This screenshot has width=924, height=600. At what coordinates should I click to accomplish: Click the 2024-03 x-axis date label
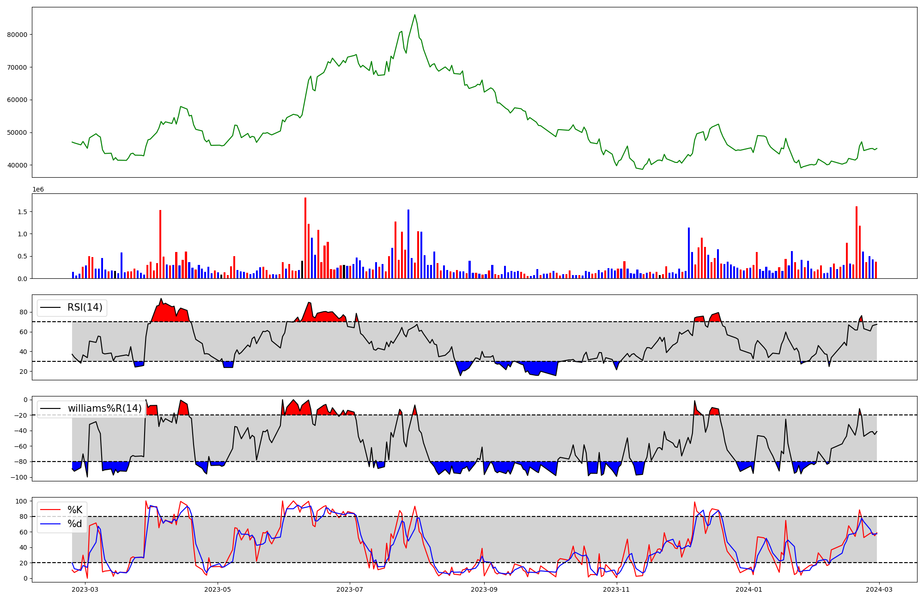pos(879,589)
